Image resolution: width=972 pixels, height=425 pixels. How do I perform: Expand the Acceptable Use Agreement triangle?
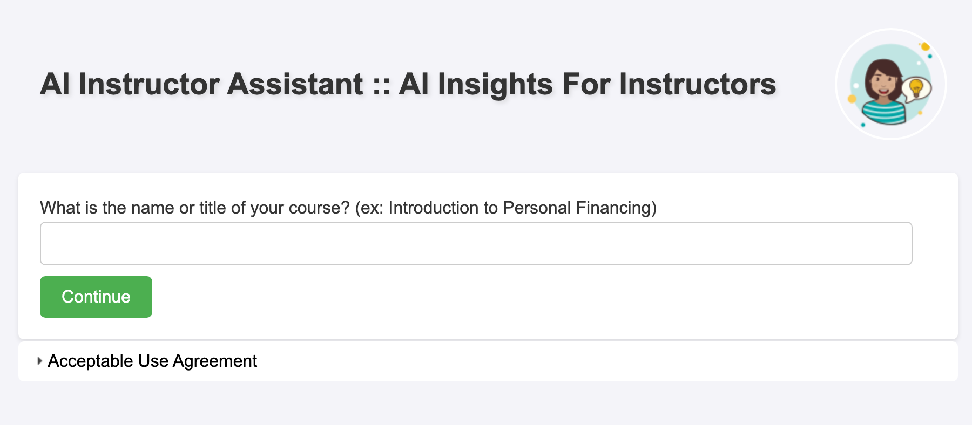point(39,361)
